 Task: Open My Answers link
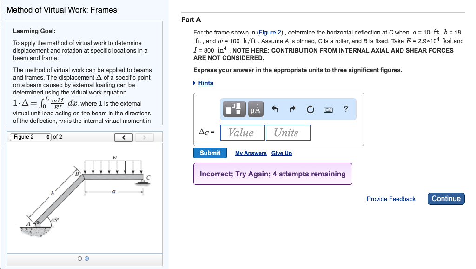(x=251, y=153)
